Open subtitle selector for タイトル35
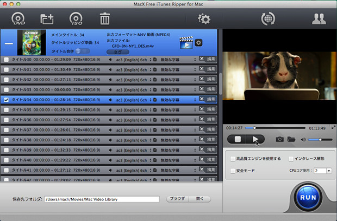Viewport: 337px width, 221px height. pos(195,110)
